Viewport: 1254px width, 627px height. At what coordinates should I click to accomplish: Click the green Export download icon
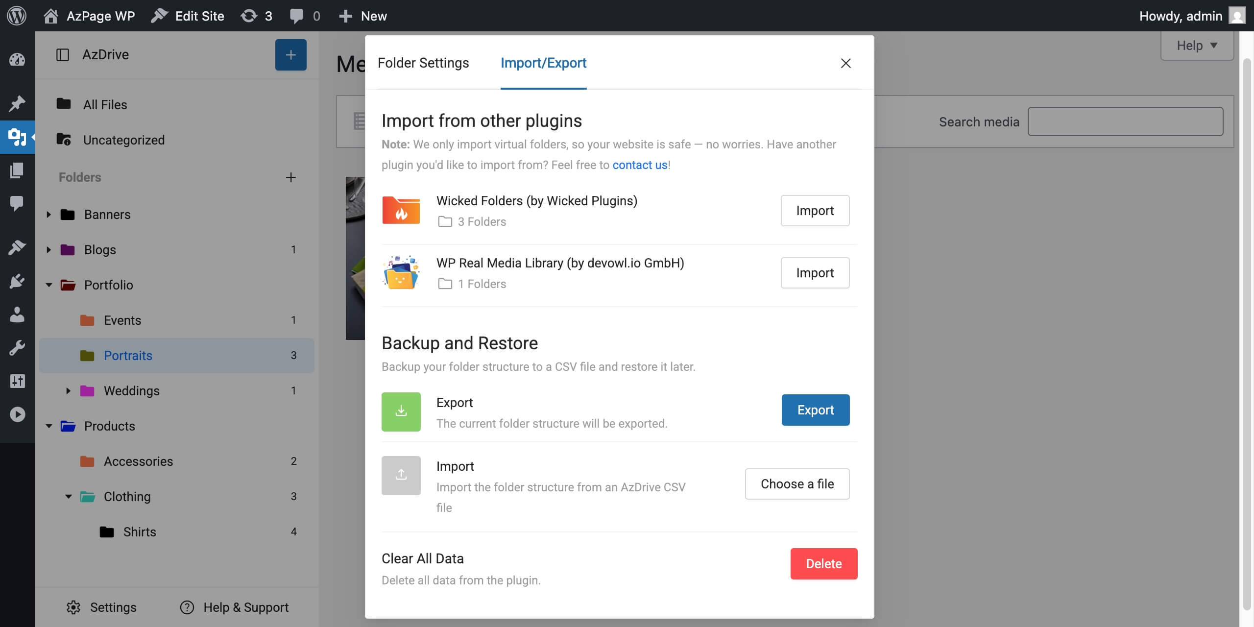pyautogui.click(x=401, y=412)
